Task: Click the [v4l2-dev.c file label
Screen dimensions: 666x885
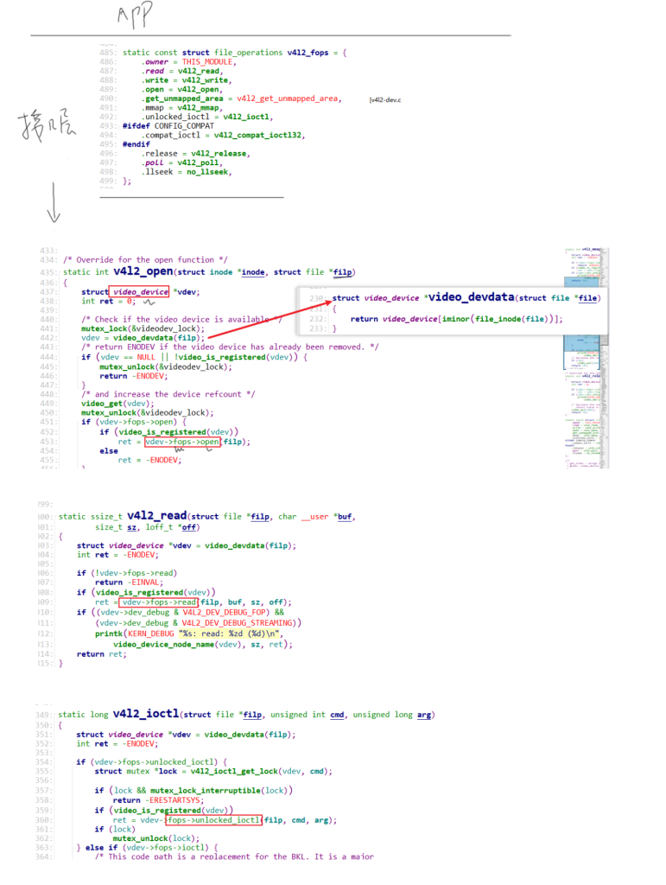Action: pyautogui.click(x=385, y=100)
